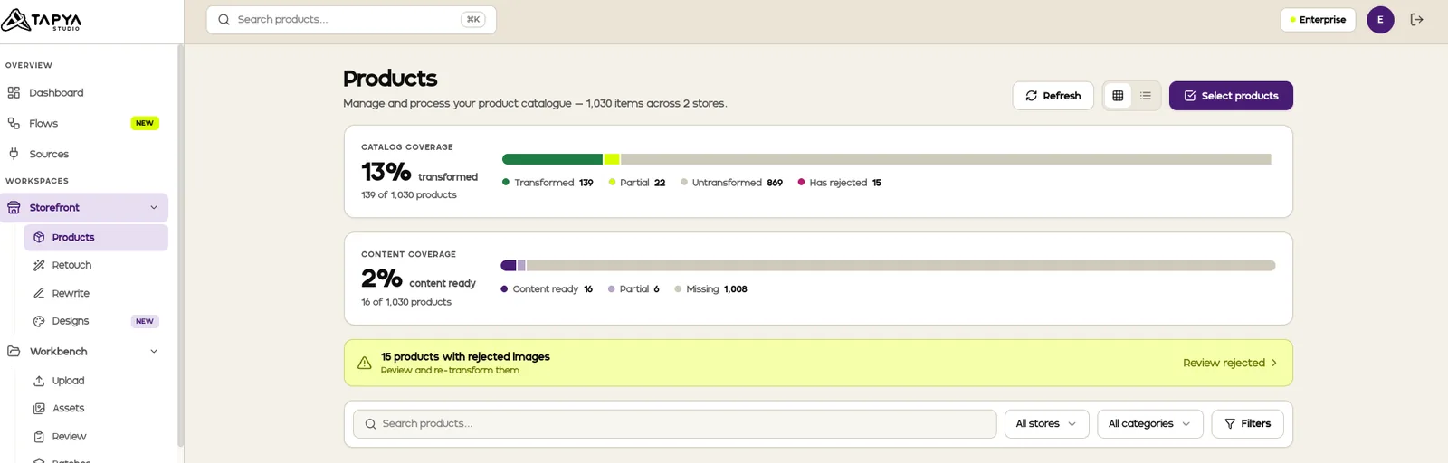Viewport: 1448px width, 463px height.
Task: Open the Filters button
Action: pos(1247,424)
